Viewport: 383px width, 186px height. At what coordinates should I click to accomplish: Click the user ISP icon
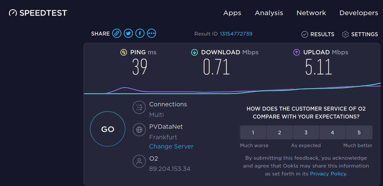pos(139,161)
